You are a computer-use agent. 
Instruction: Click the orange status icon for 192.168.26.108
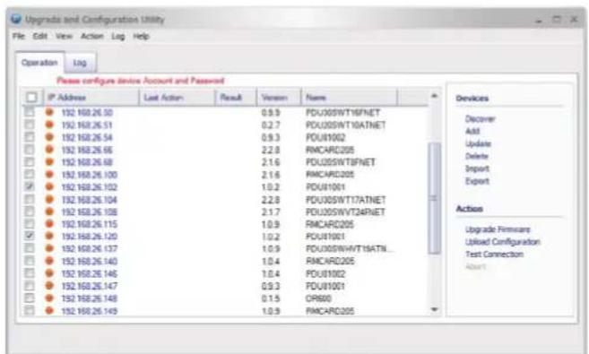49,212
